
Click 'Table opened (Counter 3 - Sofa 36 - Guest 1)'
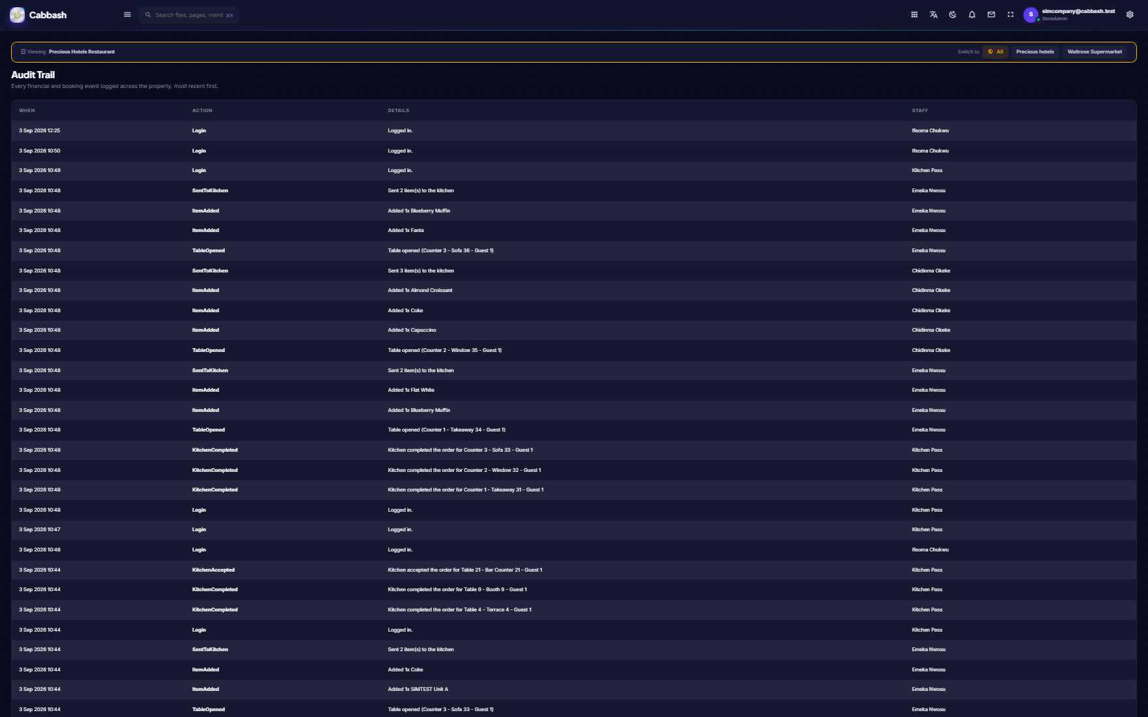click(441, 251)
